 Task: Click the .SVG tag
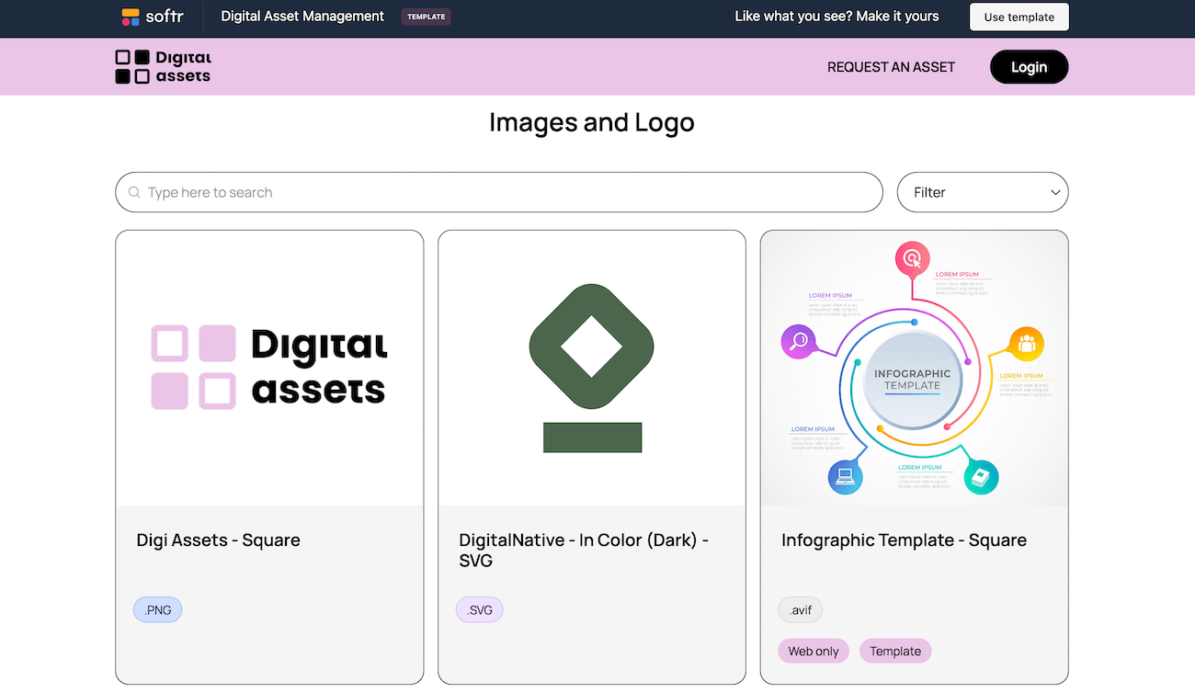point(480,609)
